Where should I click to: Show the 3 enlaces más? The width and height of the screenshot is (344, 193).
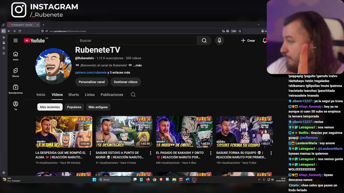click(x=119, y=72)
